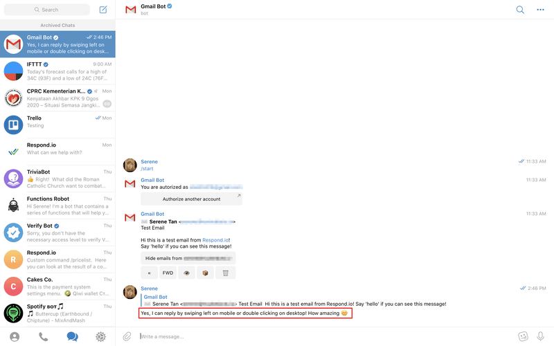This screenshot has height=346, width=554.
Task: Click Hide emails from button
Action: (188, 258)
